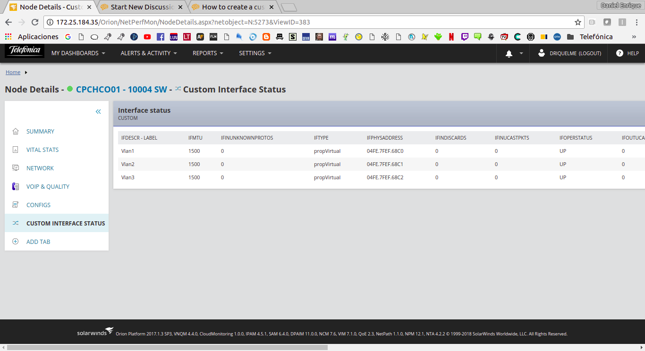Bookmark this page with the star icon
The width and height of the screenshot is (645, 351).
pyautogui.click(x=578, y=22)
